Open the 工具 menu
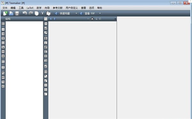This screenshot has width=192, height=119. [21, 8]
